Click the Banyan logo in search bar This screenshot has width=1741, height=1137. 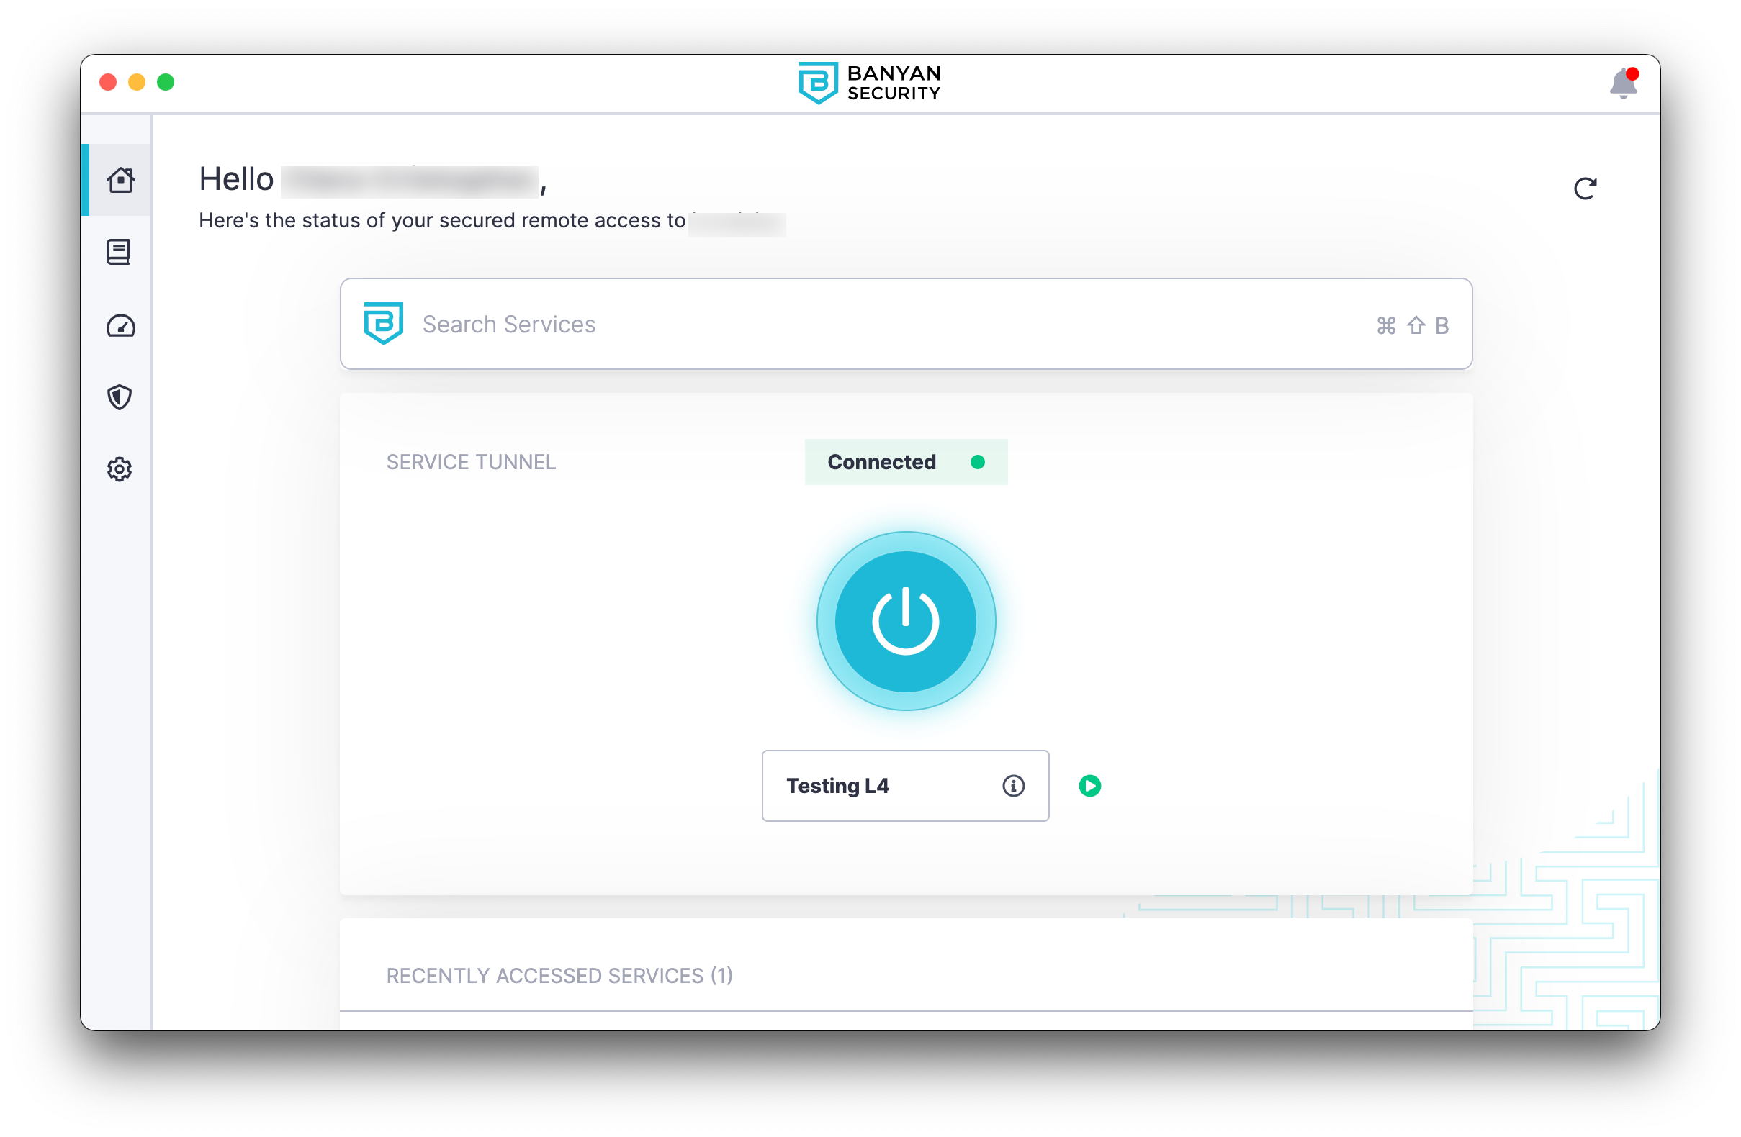click(383, 323)
